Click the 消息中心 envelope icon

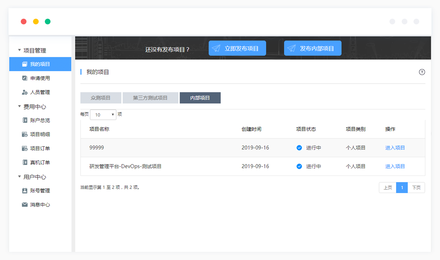pos(24,205)
